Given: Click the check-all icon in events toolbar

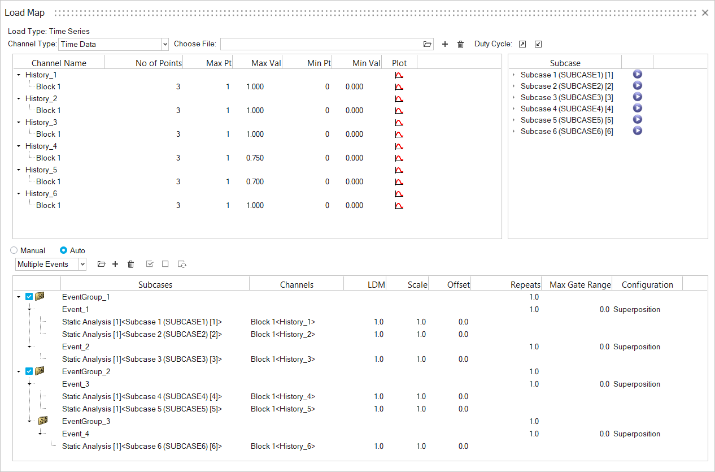Looking at the screenshot, I should coord(150,264).
